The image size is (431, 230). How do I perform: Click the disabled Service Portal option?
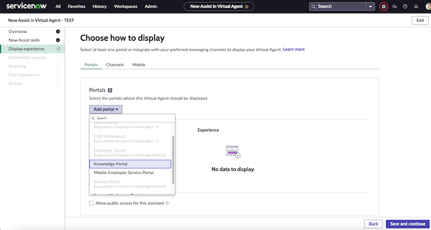[130, 184]
